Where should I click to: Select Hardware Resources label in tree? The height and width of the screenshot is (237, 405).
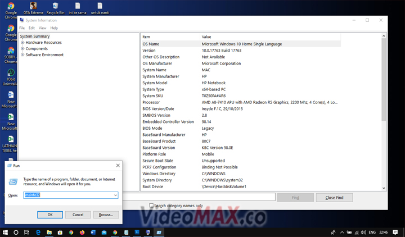point(44,42)
